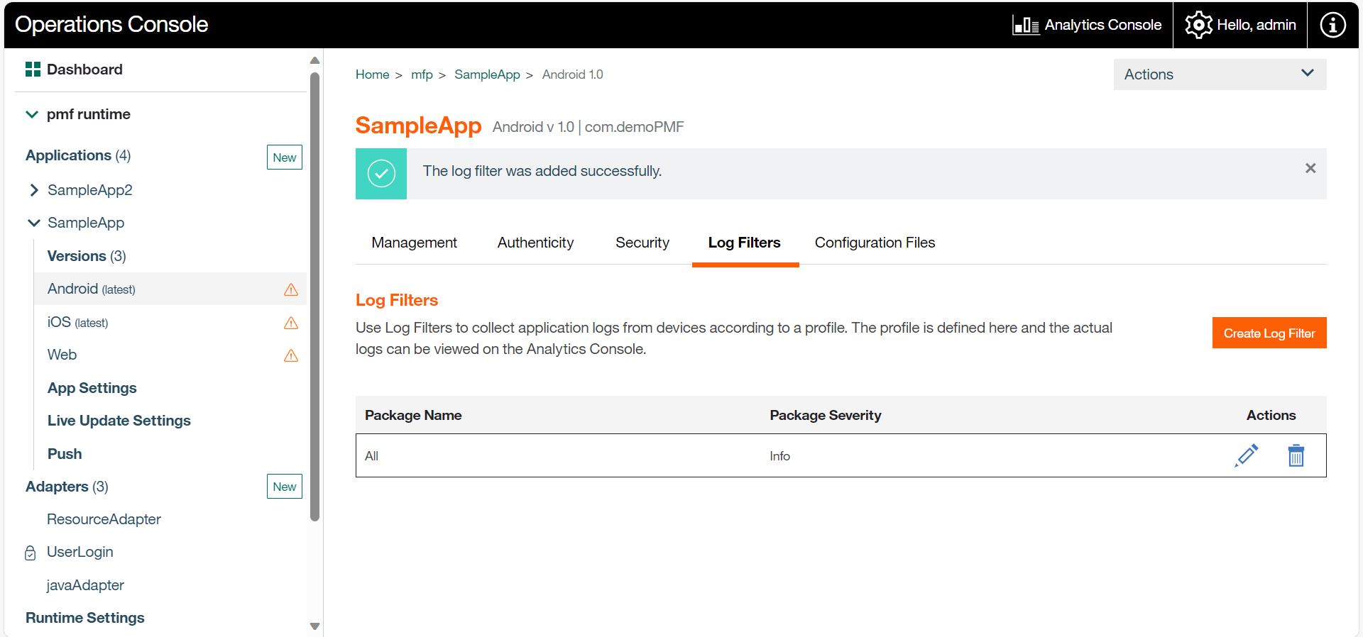Click the New button next to Adapters
Image resolution: width=1363 pixels, height=637 pixels.
click(284, 487)
